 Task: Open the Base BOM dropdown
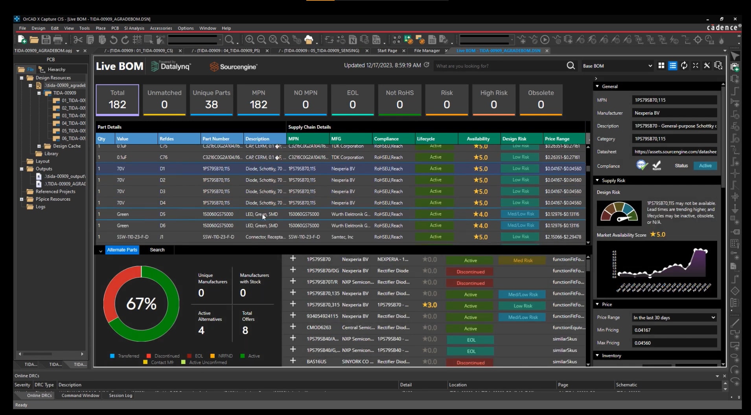point(617,66)
